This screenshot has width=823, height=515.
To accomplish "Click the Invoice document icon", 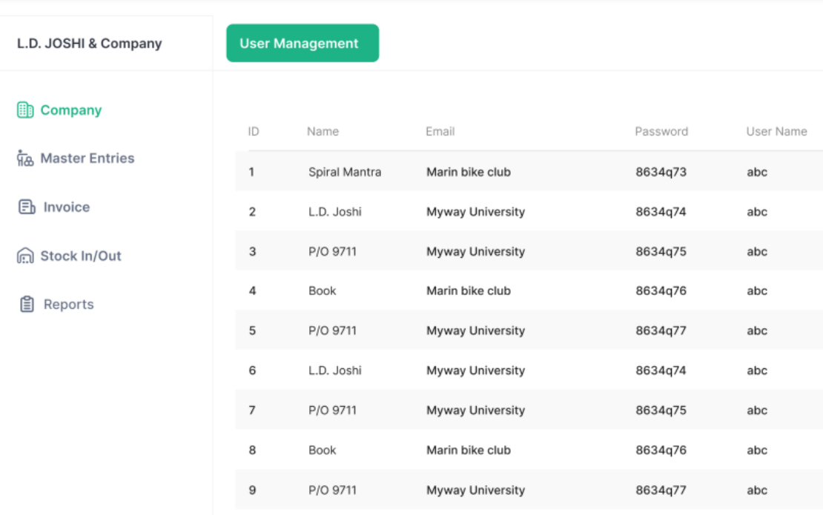I will pos(27,207).
